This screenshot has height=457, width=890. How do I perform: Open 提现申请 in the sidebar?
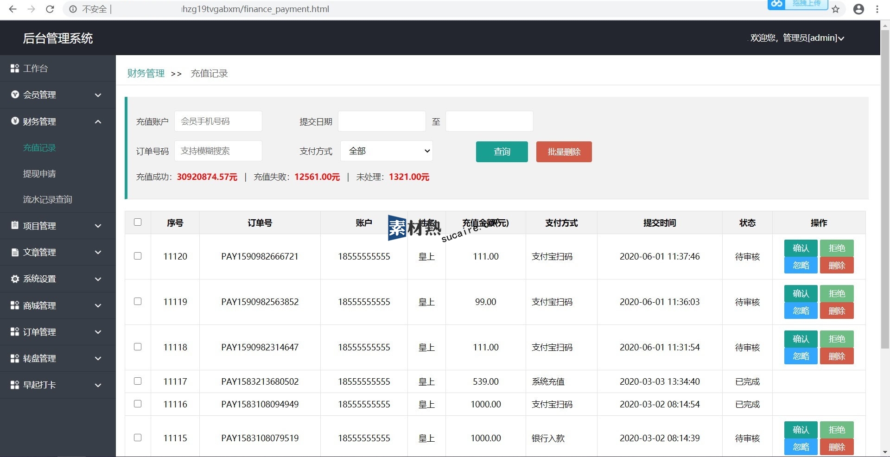pos(39,173)
